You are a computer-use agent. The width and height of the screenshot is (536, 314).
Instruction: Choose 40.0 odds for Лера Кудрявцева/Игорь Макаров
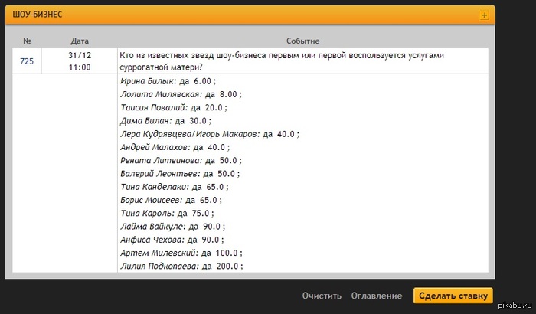click(x=286, y=134)
